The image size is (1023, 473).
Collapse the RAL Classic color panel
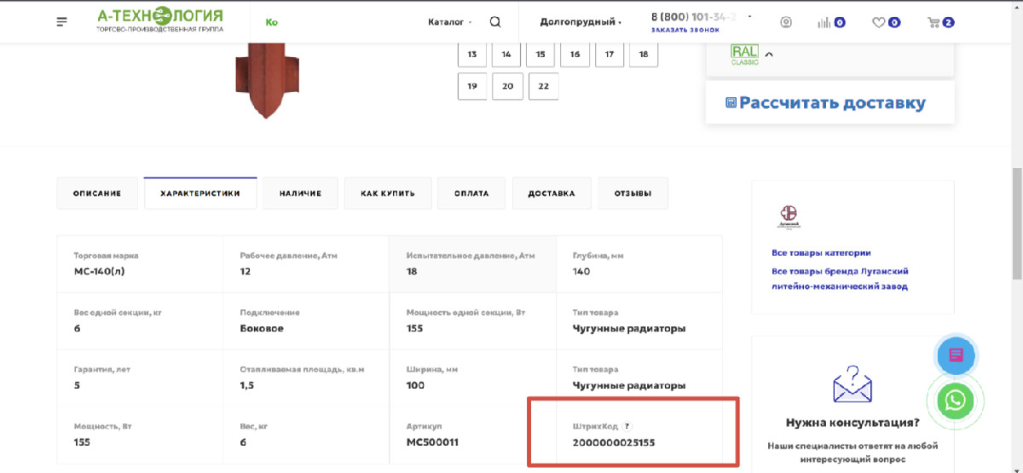pyautogui.click(x=769, y=55)
